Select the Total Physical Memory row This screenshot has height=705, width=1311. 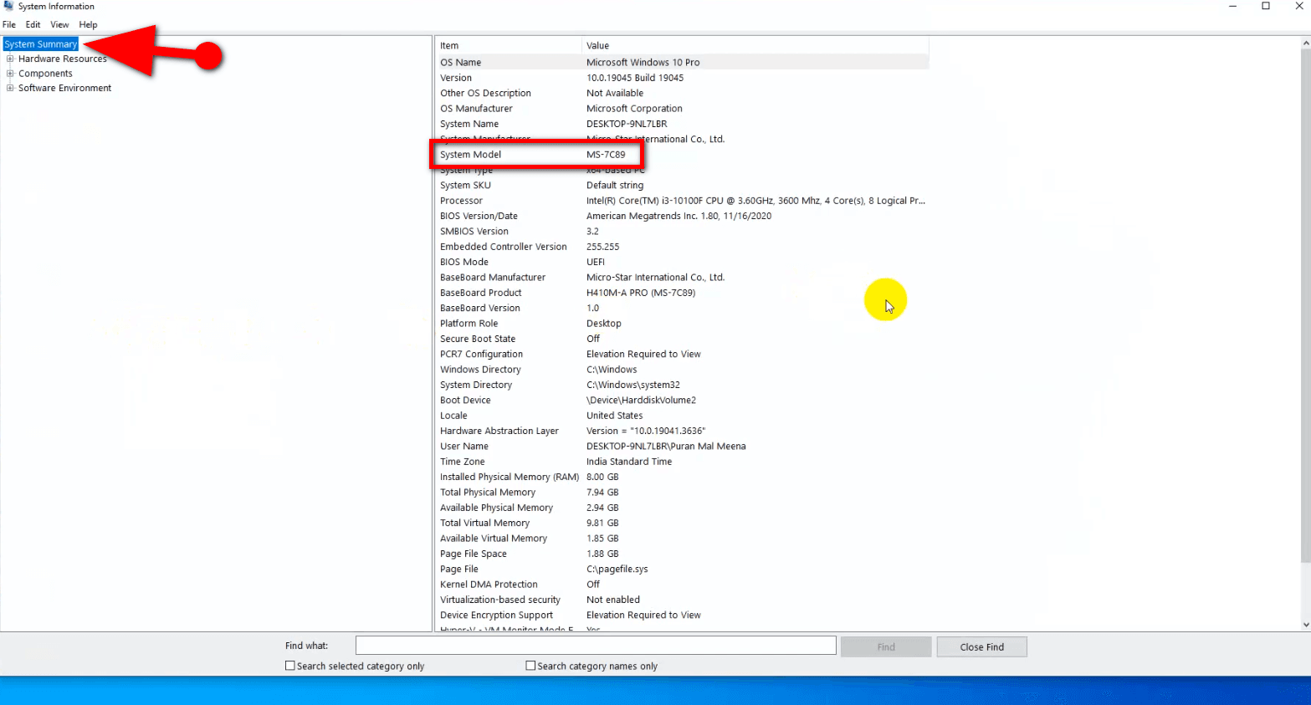coord(682,492)
